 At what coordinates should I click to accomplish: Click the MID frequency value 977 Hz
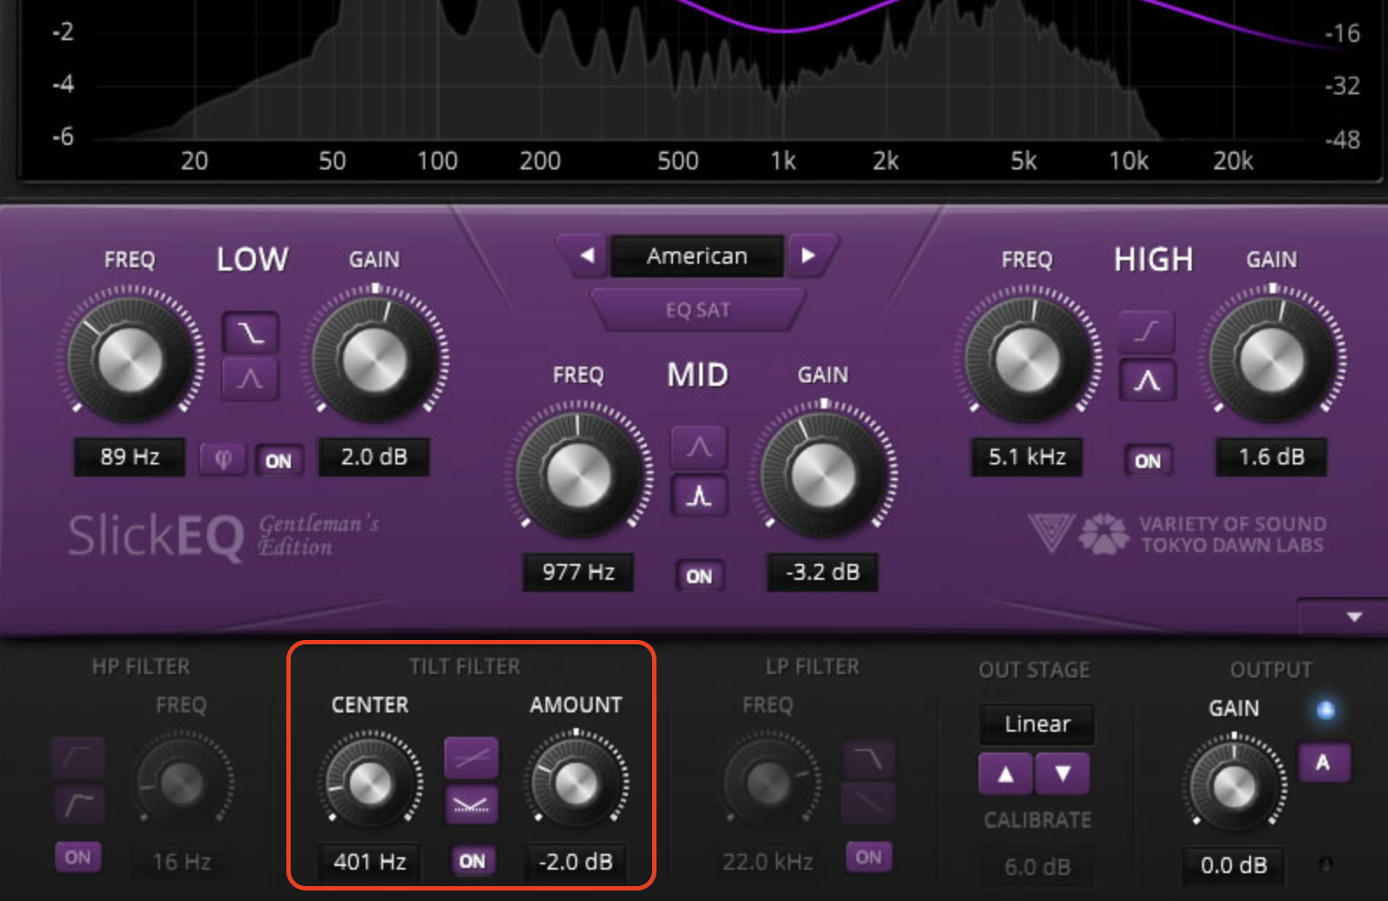[578, 572]
